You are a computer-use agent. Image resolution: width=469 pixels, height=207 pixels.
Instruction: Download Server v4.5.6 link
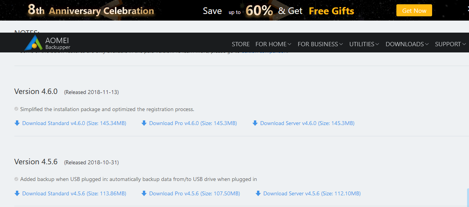tap(312, 193)
